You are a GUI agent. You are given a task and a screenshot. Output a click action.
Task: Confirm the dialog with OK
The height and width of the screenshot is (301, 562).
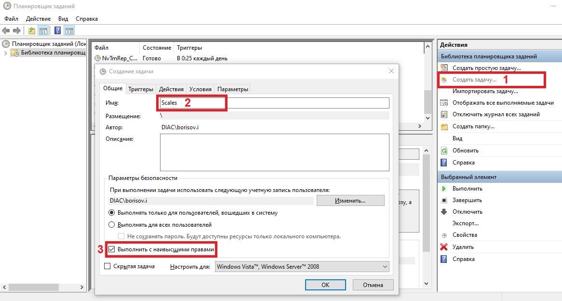(325, 285)
